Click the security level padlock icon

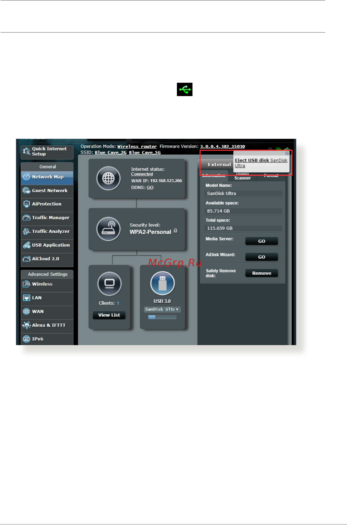pos(176,231)
